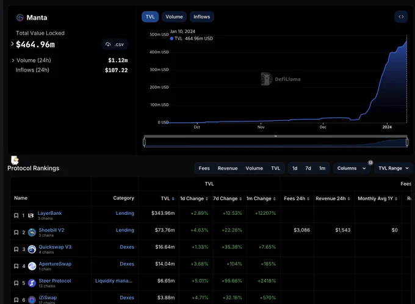Click the ApertureSwap 7d change +104%
The image size is (415, 304).
tap(234, 264)
